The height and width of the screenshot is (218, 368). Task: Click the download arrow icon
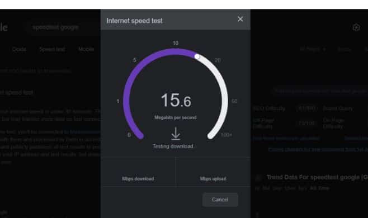pos(176,134)
